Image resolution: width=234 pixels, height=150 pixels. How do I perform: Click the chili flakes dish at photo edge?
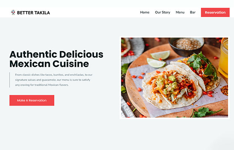[x=224, y=91]
